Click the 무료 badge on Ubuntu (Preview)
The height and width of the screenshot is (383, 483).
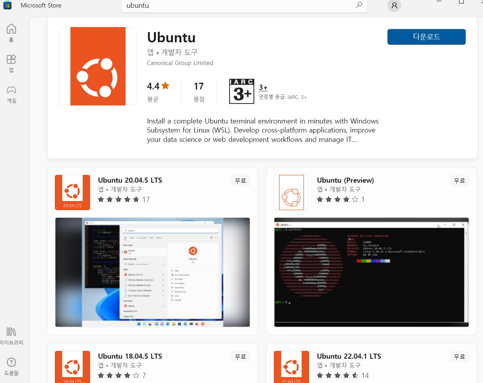(459, 181)
